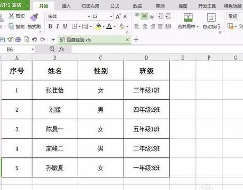Switch to the 视图 ribbon tab
Screen dimensions: 243x190
pos(183,6)
